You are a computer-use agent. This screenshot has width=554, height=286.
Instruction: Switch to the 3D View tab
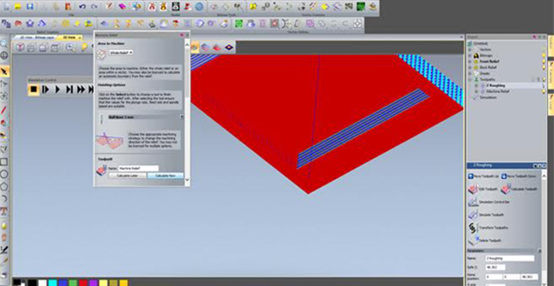[69, 37]
